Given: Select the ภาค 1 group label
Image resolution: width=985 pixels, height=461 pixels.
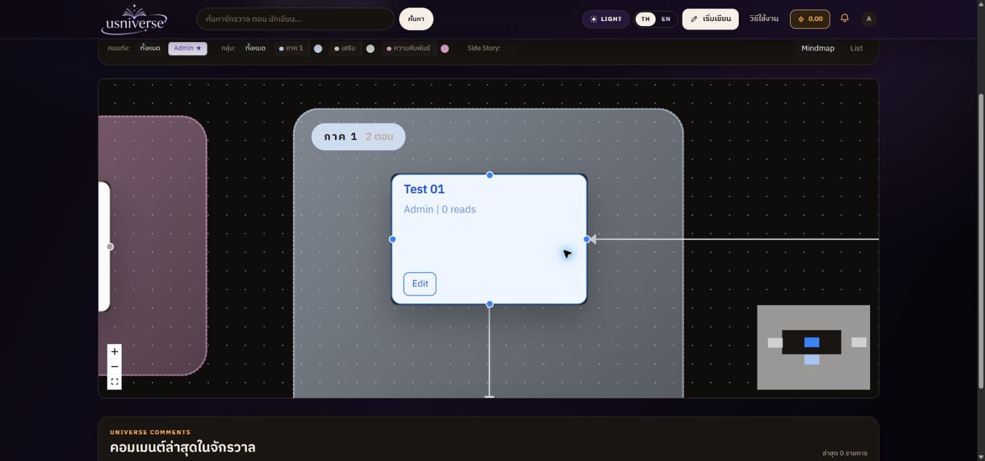Looking at the screenshot, I should pos(358,137).
